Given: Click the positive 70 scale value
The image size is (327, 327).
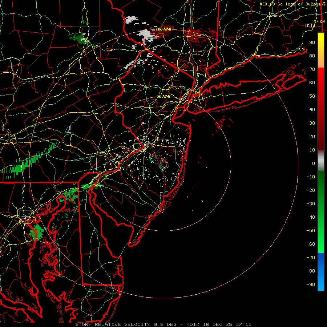Looking at the screenshot, I should [312, 69].
